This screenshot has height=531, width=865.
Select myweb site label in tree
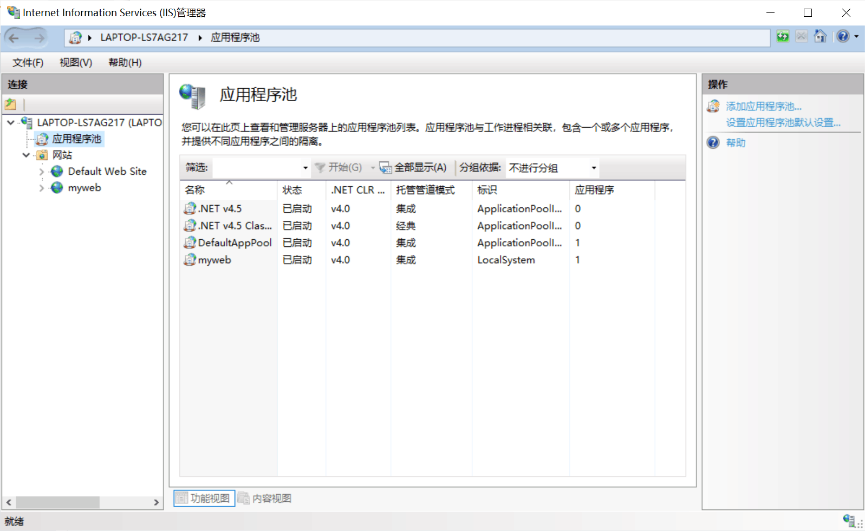click(x=84, y=188)
